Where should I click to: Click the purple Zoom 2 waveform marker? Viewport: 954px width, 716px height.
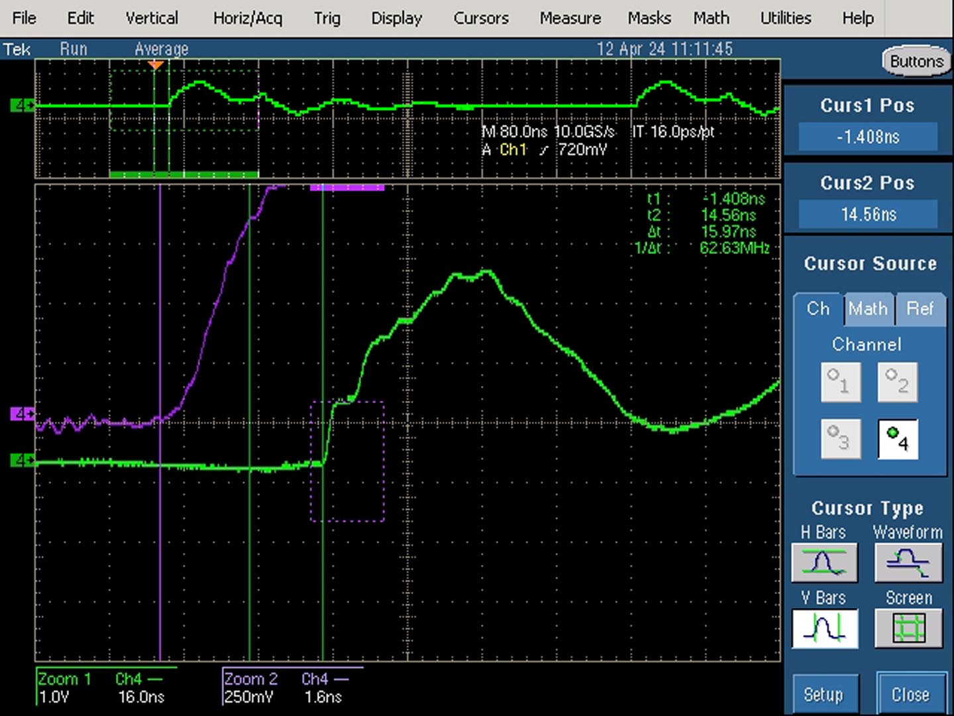coord(22,414)
